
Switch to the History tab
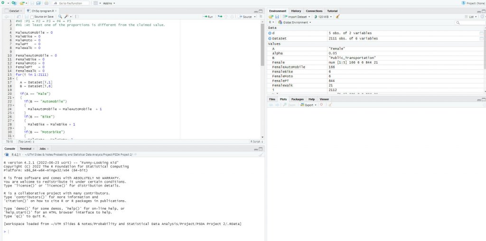point(296,11)
